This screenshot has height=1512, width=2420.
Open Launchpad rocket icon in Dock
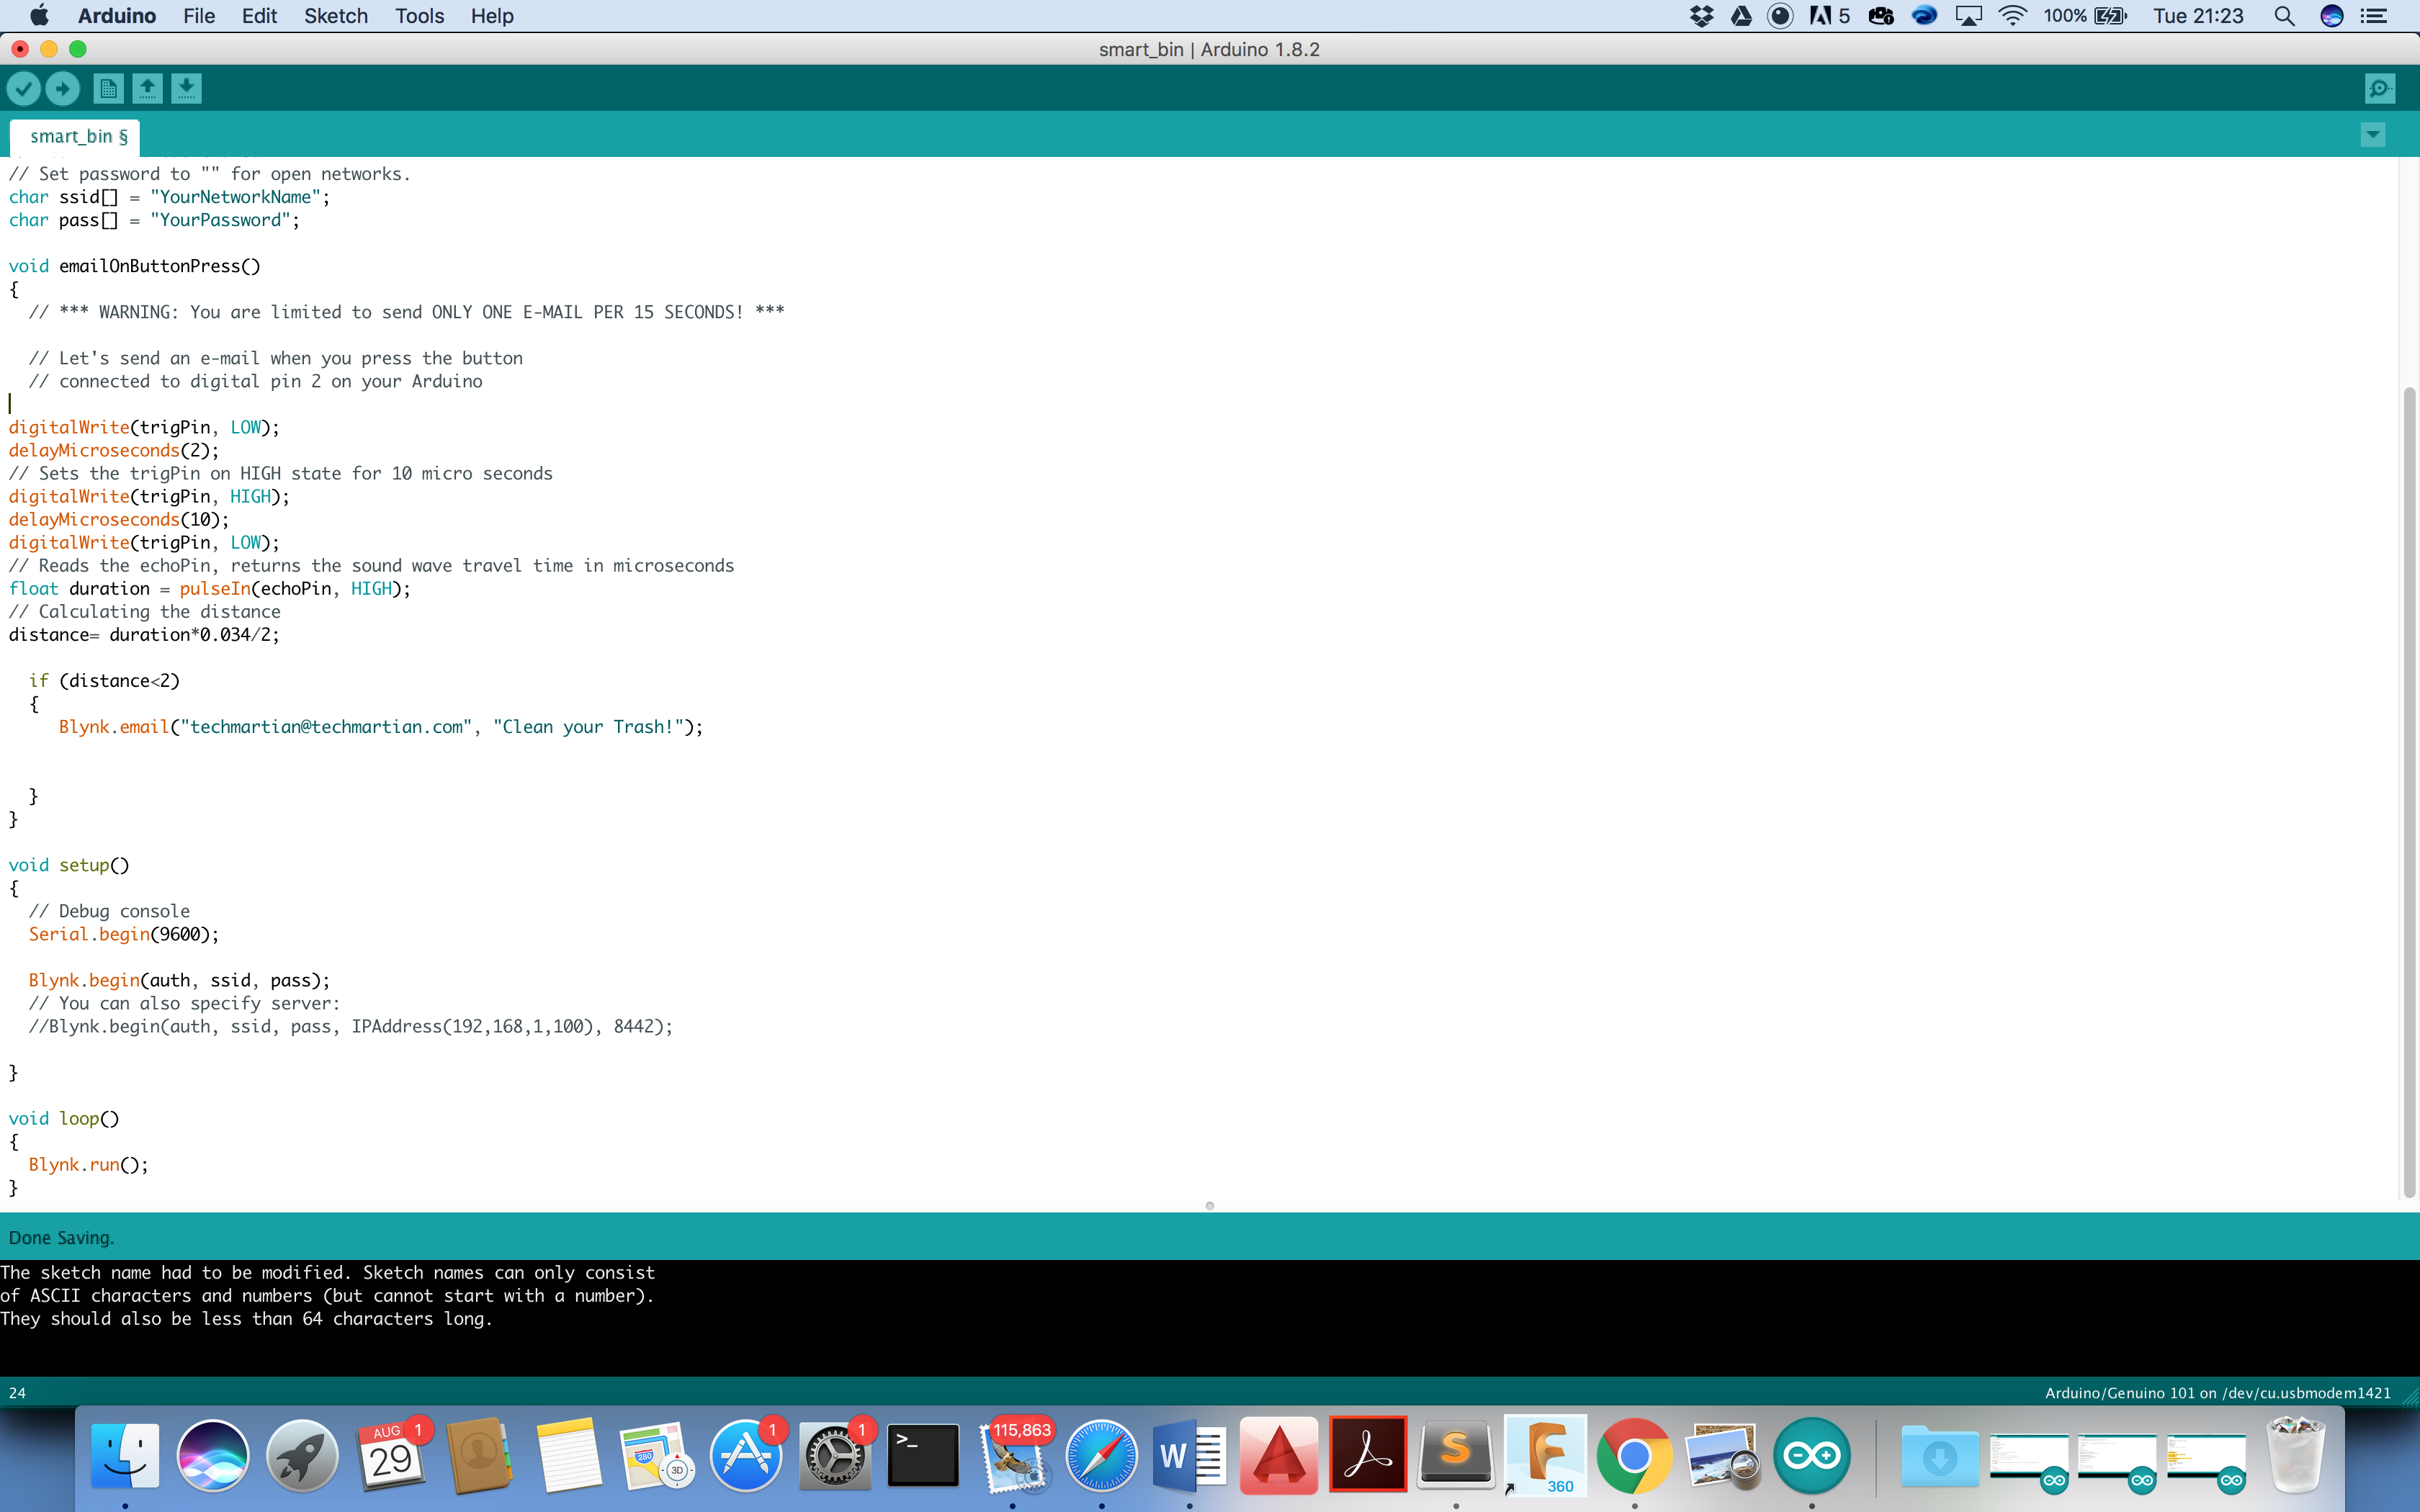click(302, 1456)
